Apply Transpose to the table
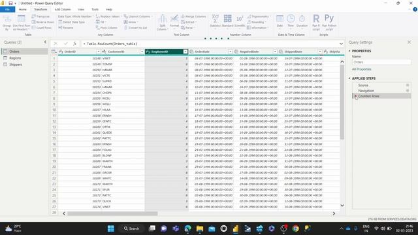Screen dimensions: 418x235 point(40,16)
